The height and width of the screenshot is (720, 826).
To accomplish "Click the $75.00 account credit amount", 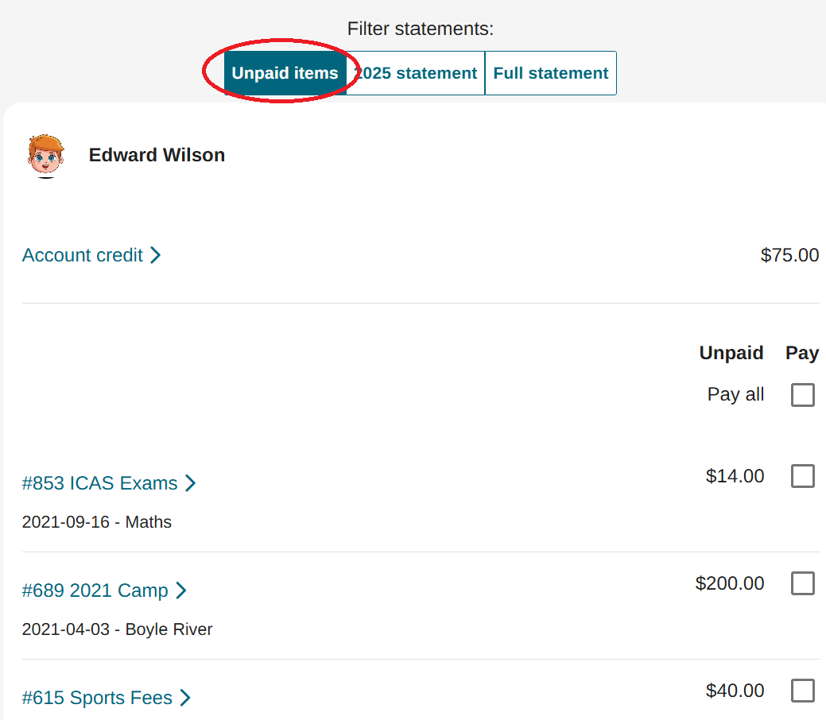I will (x=789, y=255).
